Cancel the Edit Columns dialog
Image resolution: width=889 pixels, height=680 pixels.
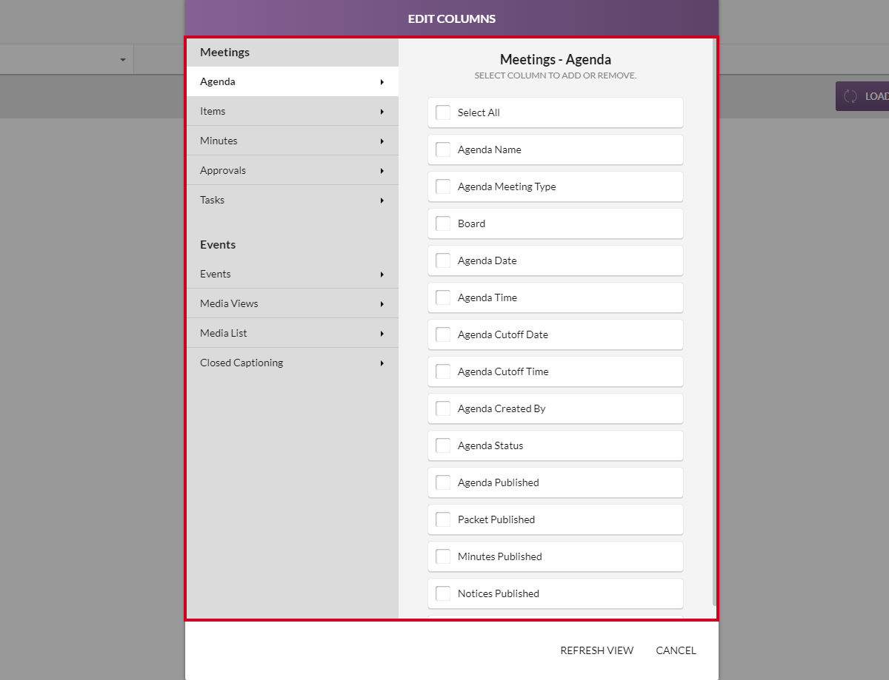point(676,650)
